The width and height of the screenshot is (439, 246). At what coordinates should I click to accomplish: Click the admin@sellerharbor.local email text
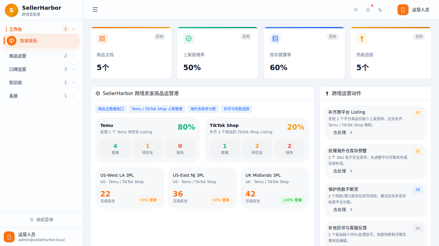41,240
